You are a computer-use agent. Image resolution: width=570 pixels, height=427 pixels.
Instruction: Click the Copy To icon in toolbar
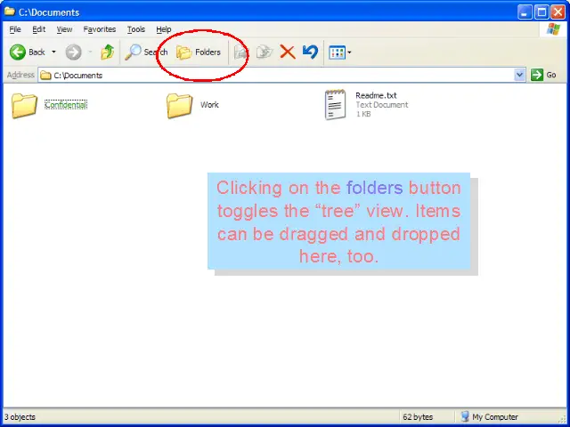264,52
